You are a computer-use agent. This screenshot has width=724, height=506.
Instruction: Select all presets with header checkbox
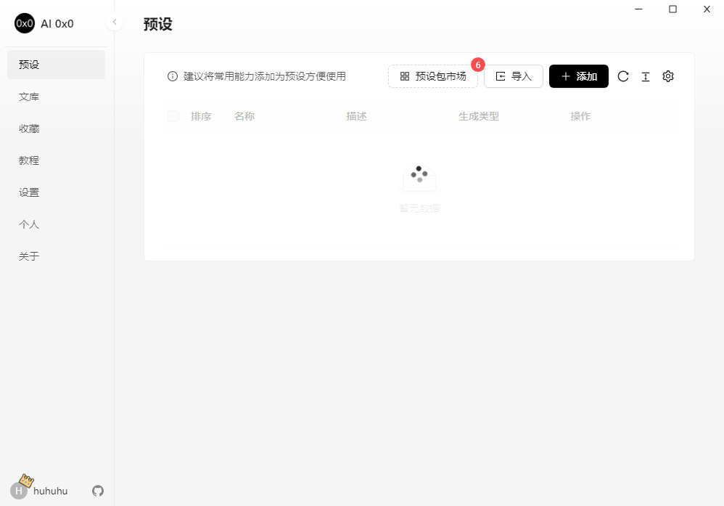(x=173, y=116)
